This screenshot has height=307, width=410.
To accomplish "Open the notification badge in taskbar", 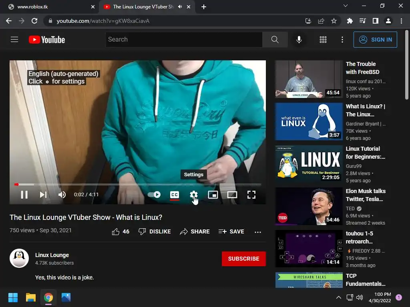I will pos(399,297).
